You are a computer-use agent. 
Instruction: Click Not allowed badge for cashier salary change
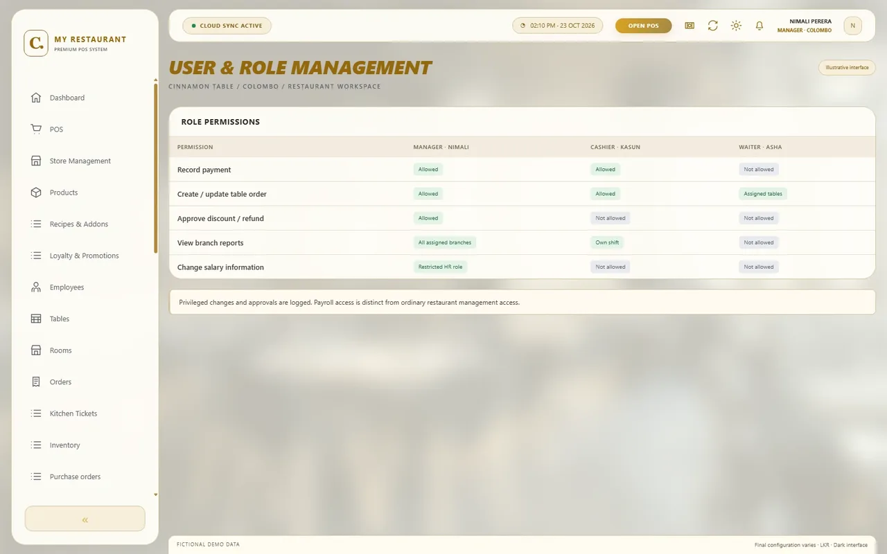coord(611,267)
